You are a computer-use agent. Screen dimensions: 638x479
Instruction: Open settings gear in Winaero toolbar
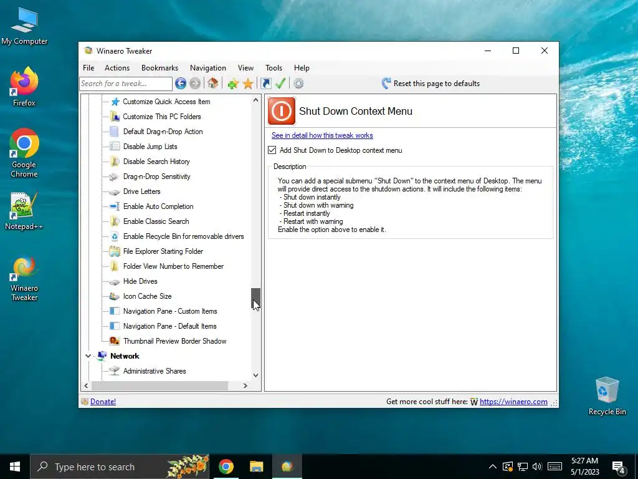(x=298, y=84)
